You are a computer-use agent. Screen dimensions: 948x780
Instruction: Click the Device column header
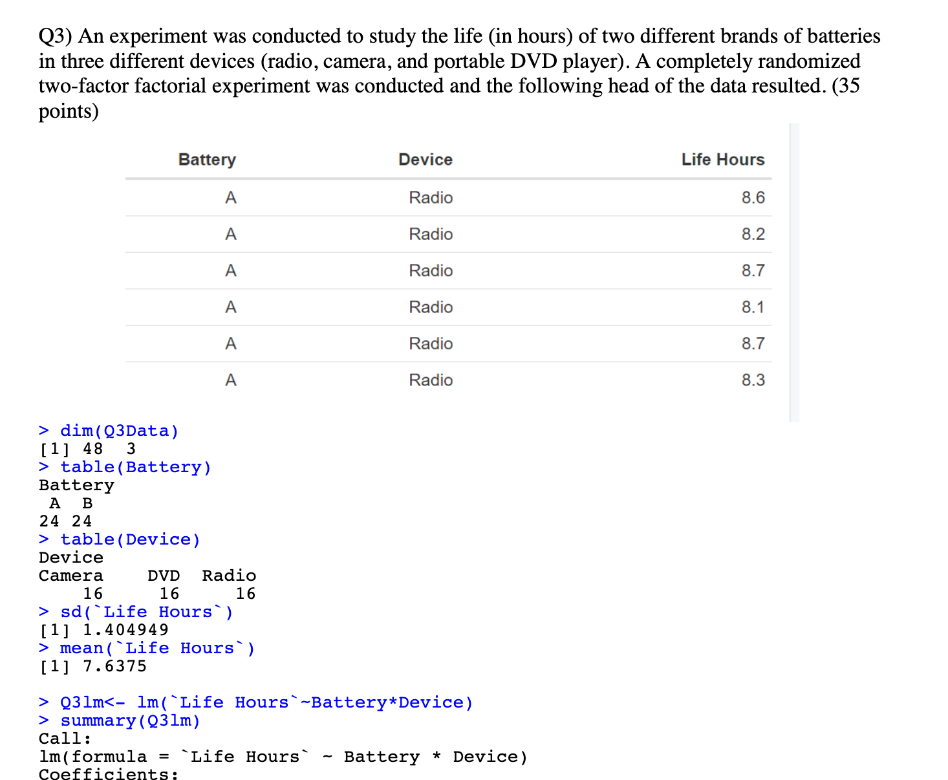tap(424, 159)
